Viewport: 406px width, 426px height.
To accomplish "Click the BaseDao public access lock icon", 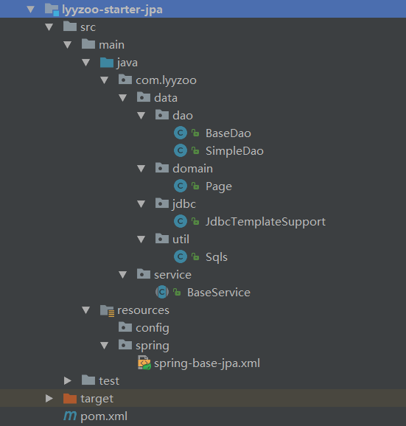I will [x=195, y=133].
